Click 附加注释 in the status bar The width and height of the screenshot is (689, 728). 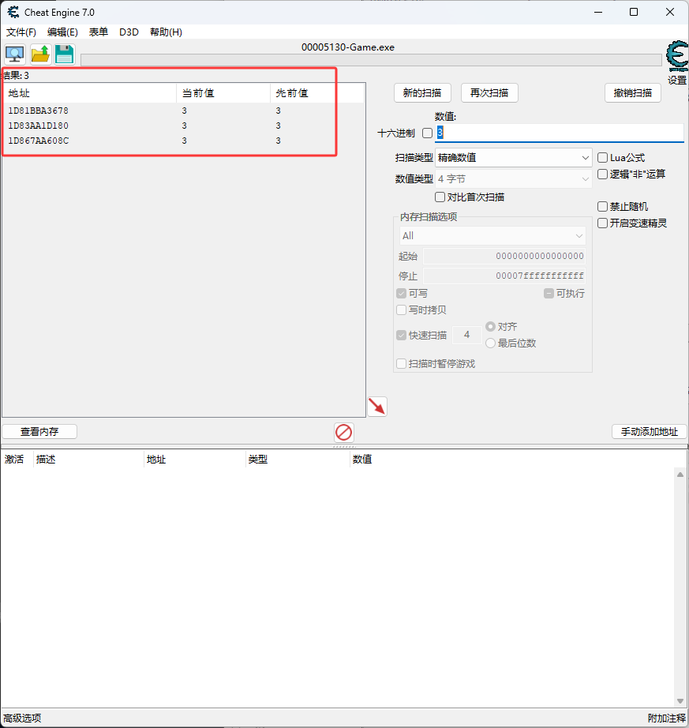[x=666, y=718]
